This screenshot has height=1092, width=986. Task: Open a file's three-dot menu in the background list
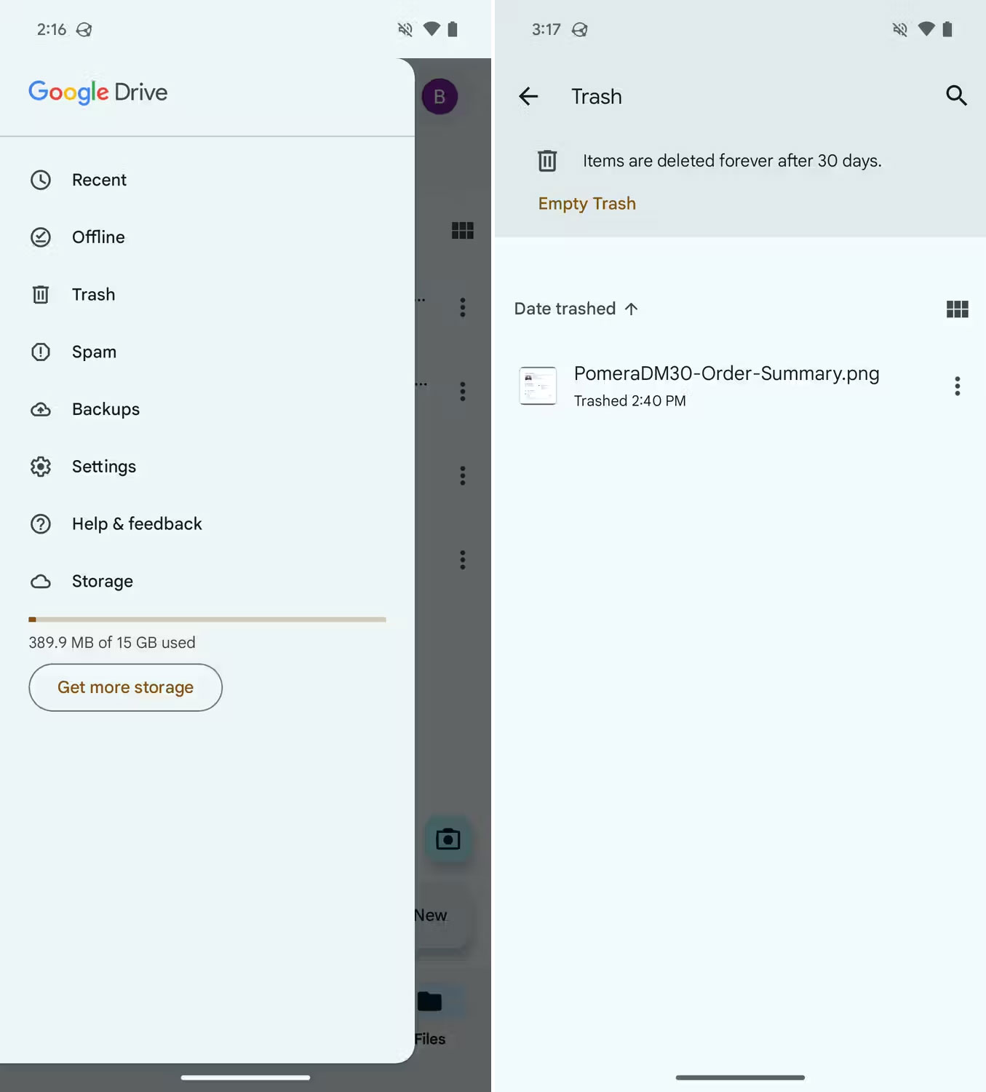(463, 308)
